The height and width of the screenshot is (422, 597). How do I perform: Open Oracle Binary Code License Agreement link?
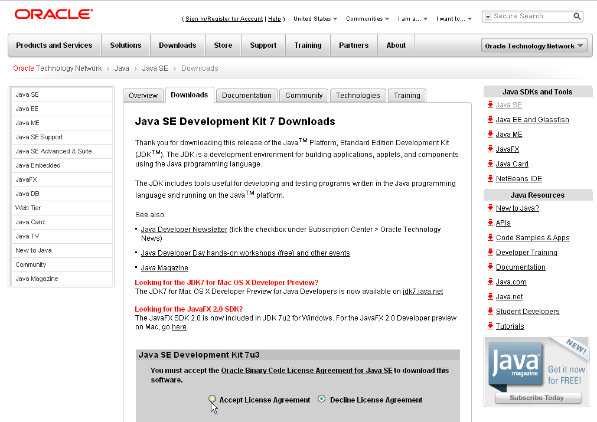(x=306, y=370)
